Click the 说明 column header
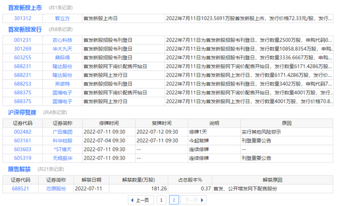 click(214, 123)
